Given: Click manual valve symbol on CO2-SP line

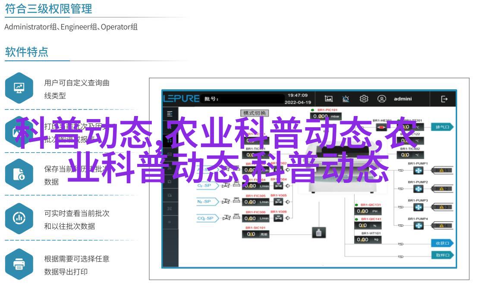Looking at the screenshot, I should (226, 217).
